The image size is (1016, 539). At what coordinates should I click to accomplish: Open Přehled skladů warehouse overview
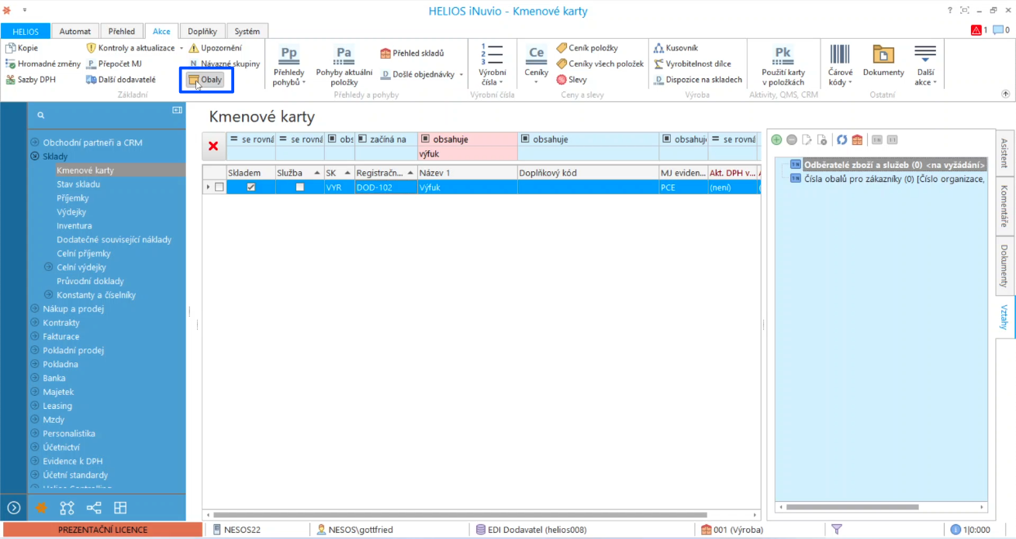pos(412,53)
